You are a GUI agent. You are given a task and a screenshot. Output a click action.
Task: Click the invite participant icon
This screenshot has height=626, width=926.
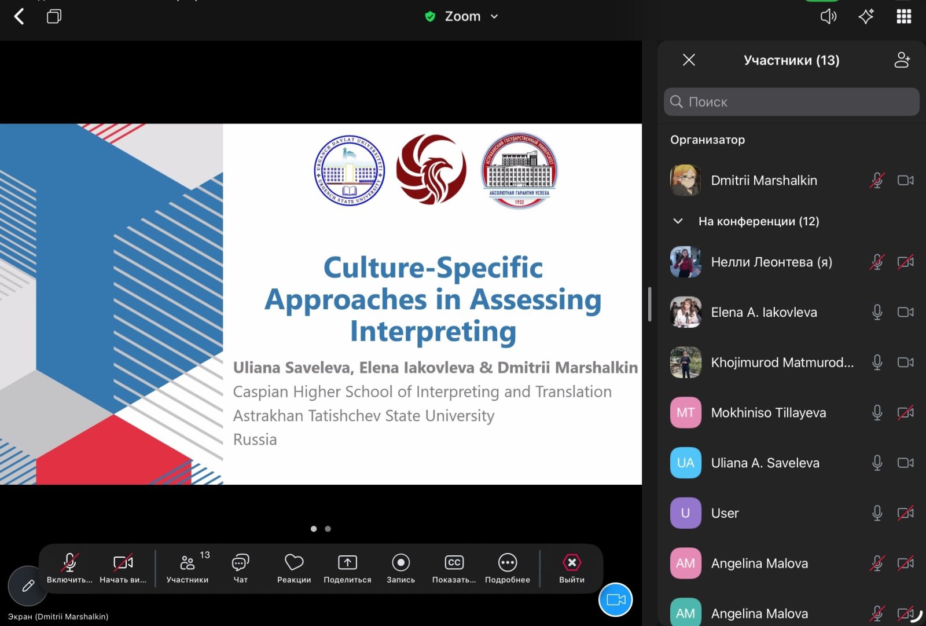[902, 60]
